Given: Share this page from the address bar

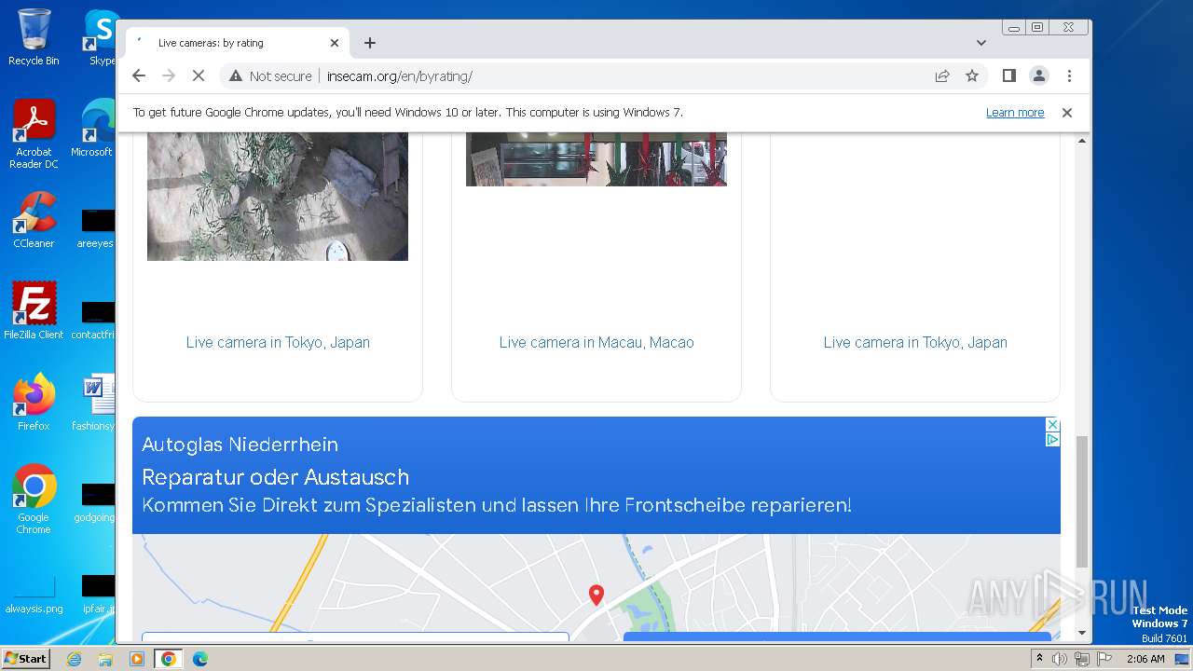Looking at the screenshot, I should tap(942, 76).
